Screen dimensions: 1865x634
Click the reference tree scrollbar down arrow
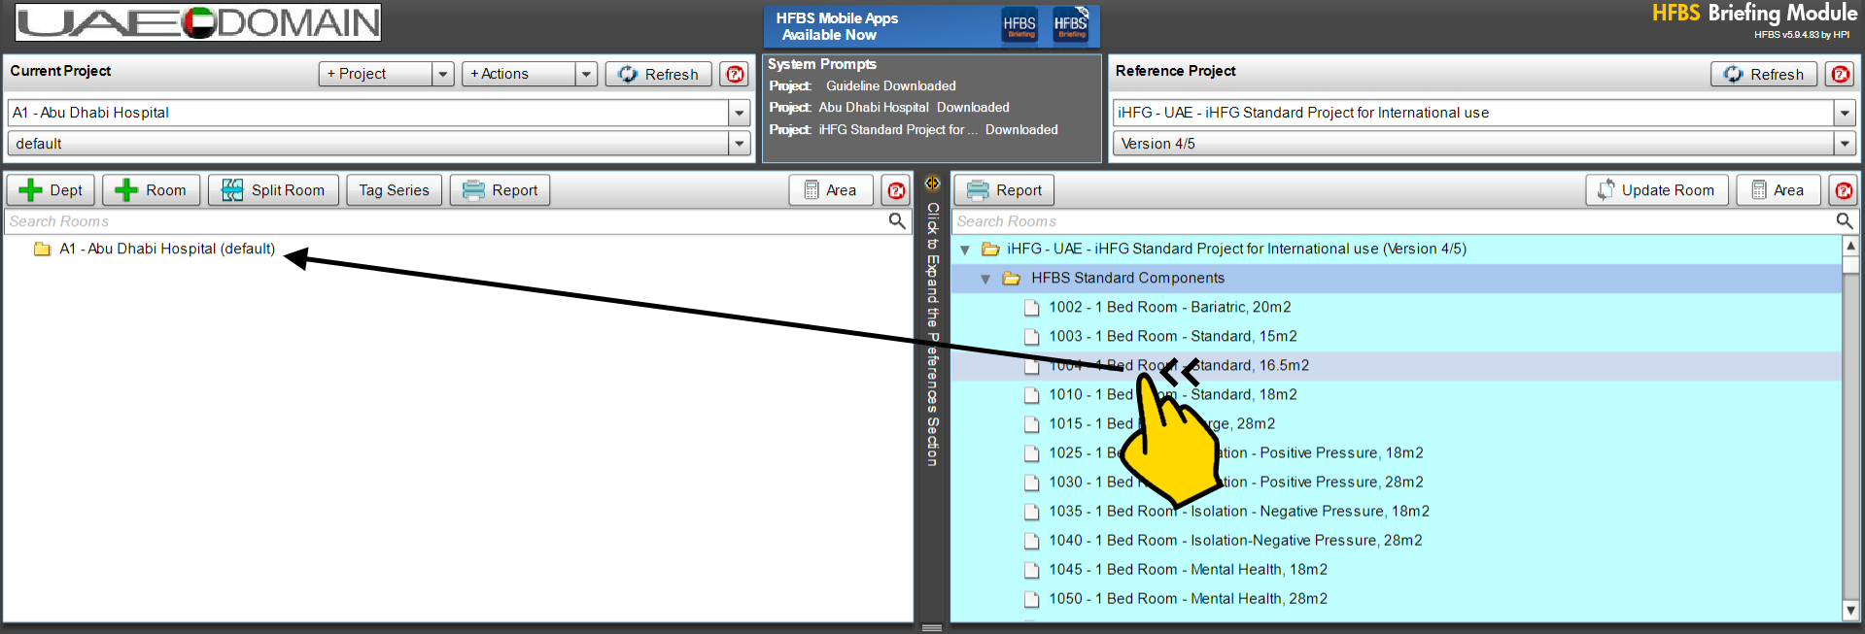pos(1850,611)
